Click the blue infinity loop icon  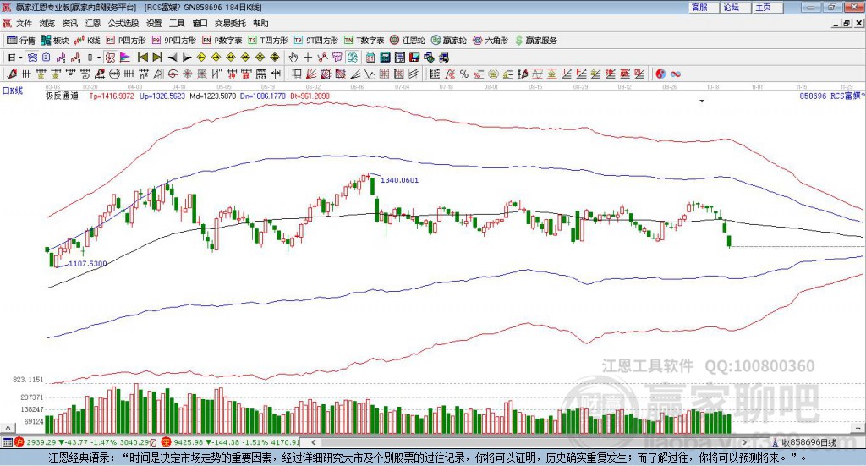(x=676, y=74)
